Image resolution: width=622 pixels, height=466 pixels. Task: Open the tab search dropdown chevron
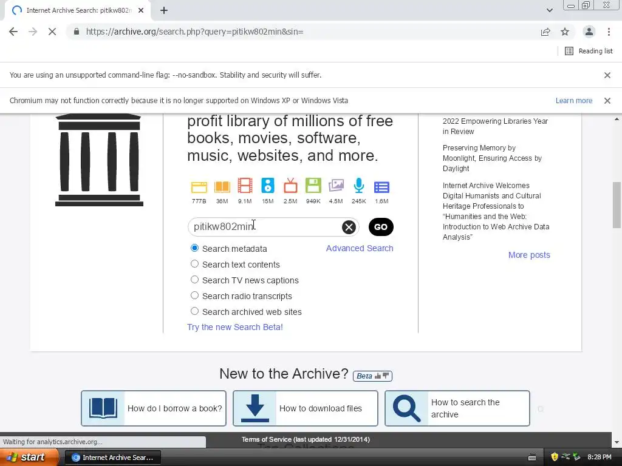tap(550, 10)
